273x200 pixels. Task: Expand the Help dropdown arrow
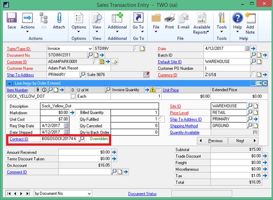[x=237, y=32]
